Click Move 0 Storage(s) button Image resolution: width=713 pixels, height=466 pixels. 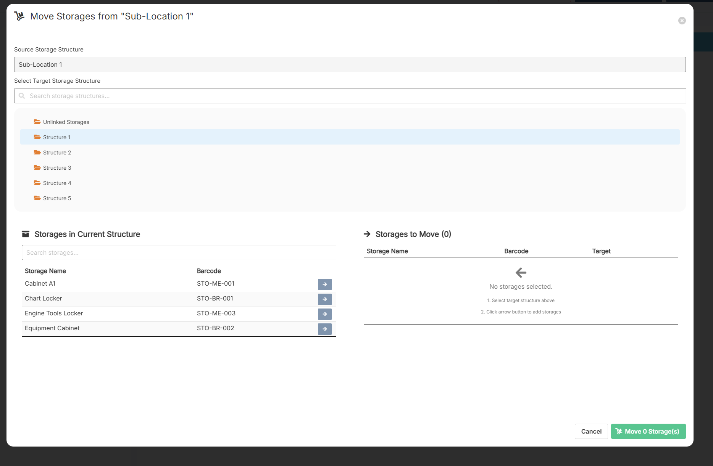tap(648, 431)
